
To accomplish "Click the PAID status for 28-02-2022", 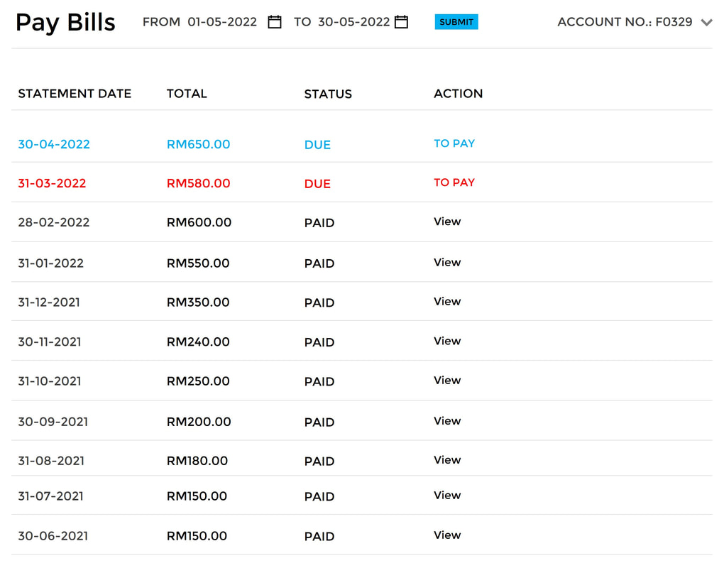I will (319, 222).
